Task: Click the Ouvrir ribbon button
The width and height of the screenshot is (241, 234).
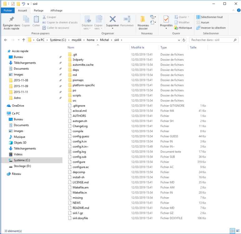Action: [182, 17]
